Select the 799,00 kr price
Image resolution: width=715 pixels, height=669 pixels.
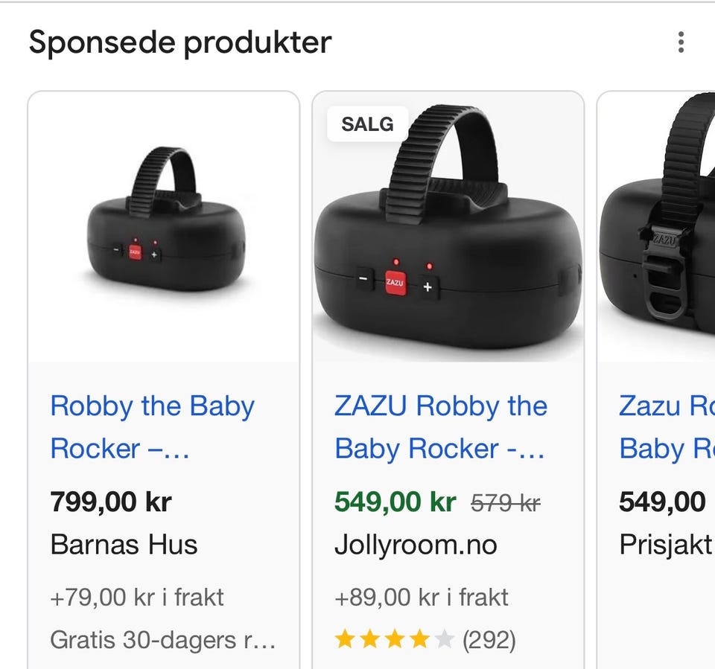[111, 502]
